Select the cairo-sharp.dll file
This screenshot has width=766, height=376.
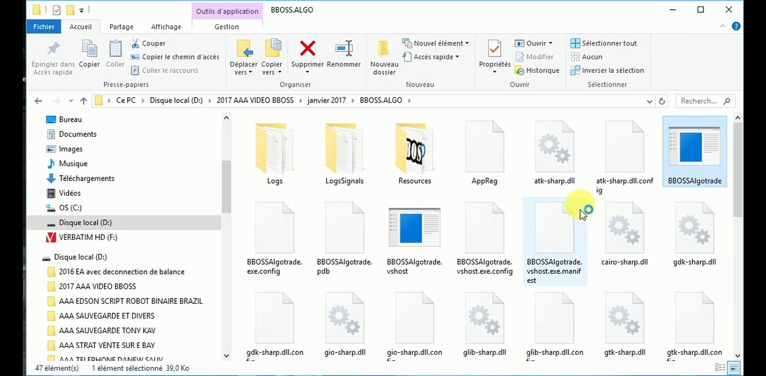click(624, 234)
